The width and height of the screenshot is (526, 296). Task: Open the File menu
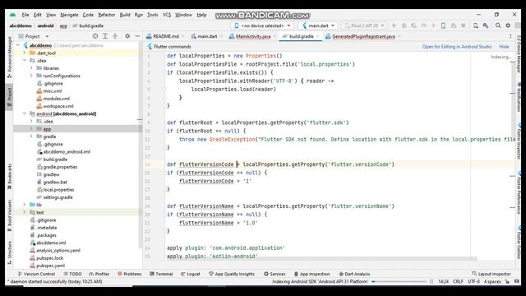pos(25,15)
